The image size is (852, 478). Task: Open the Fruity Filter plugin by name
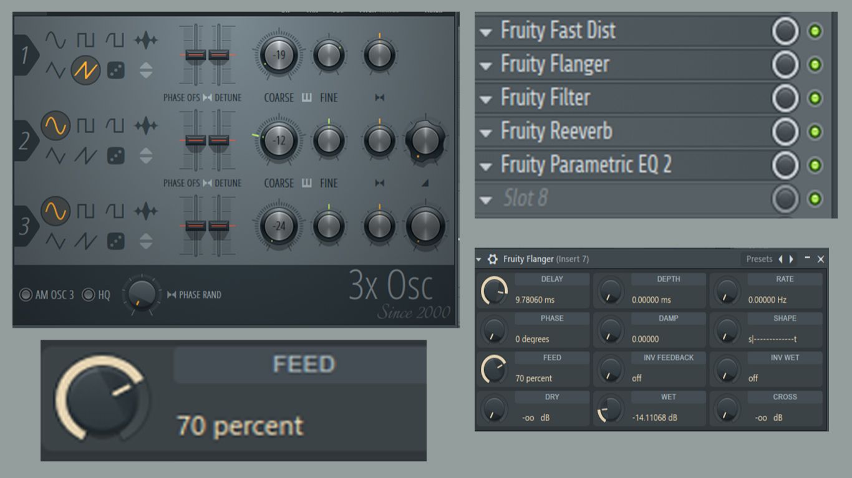[x=545, y=98]
